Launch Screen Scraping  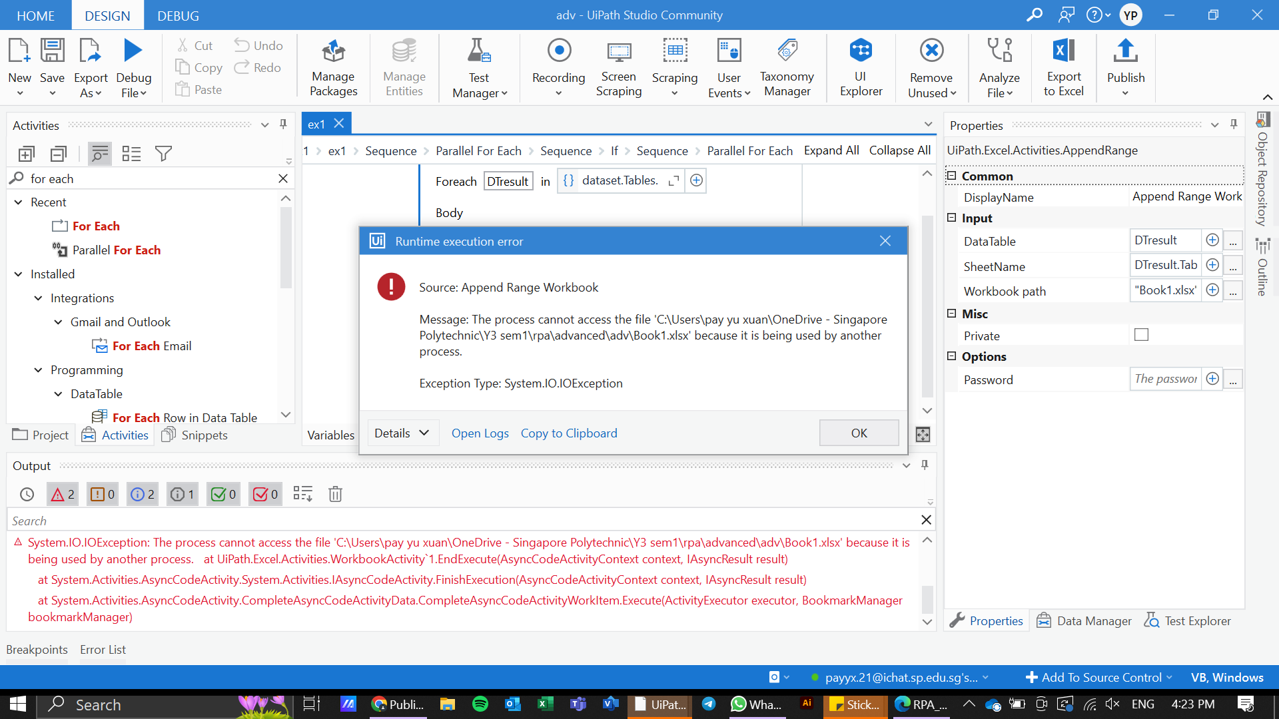point(618,68)
